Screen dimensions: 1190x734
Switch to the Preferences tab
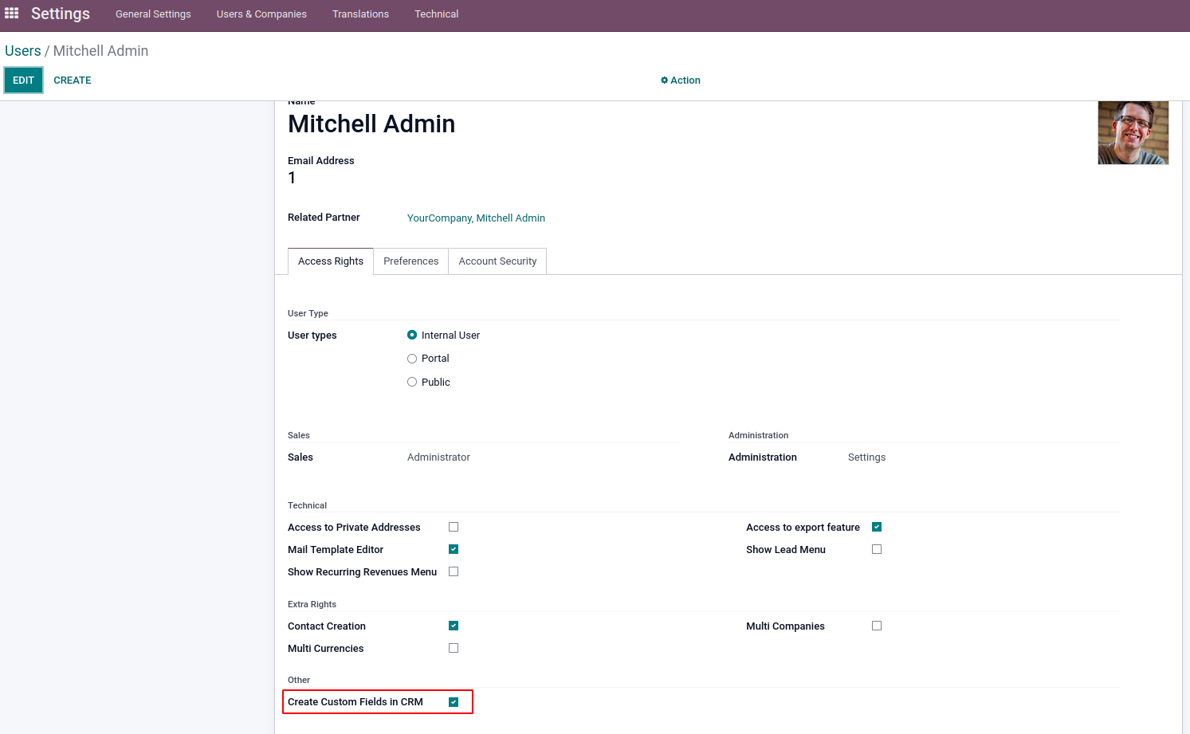pyautogui.click(x=410, y=261)
